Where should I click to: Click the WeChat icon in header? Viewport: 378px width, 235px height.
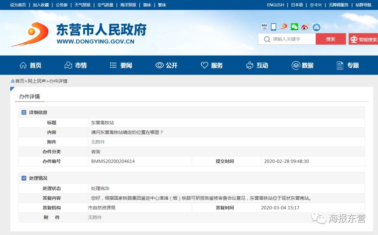click(x=294, y=27)
